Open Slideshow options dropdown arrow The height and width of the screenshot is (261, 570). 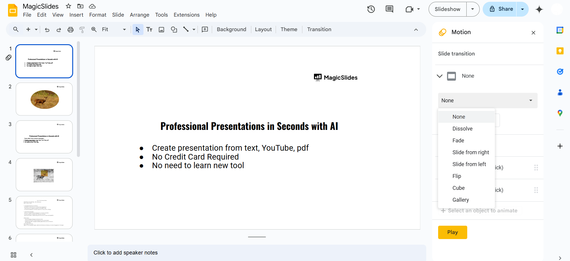(473, 9)
